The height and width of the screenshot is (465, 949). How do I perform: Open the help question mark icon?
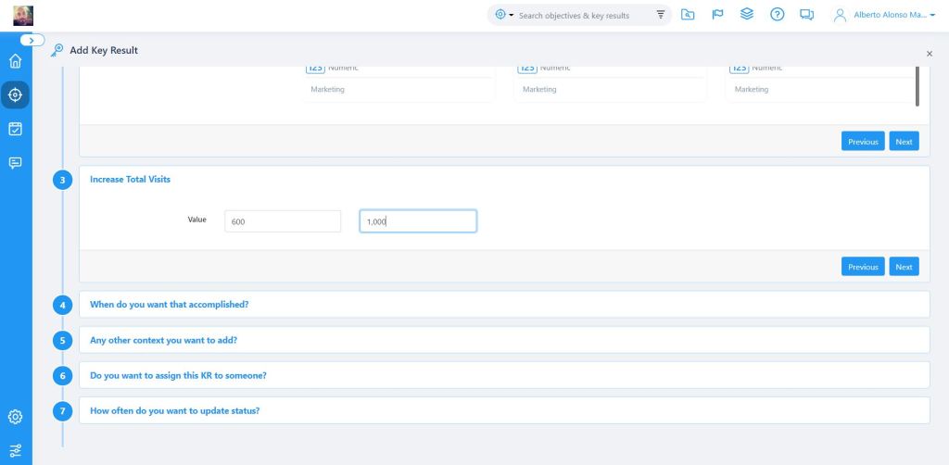coord(778,15)
